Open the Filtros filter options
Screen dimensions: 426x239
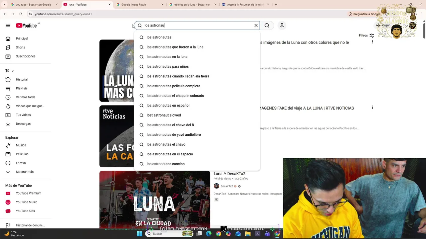[x=366, y=36]
